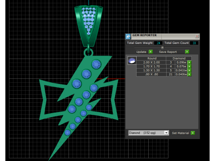Image resolution: width=215 pixels, height=161 pixels.
Task: Click the count cell showing 21
Action: click(x=171, y=74)
